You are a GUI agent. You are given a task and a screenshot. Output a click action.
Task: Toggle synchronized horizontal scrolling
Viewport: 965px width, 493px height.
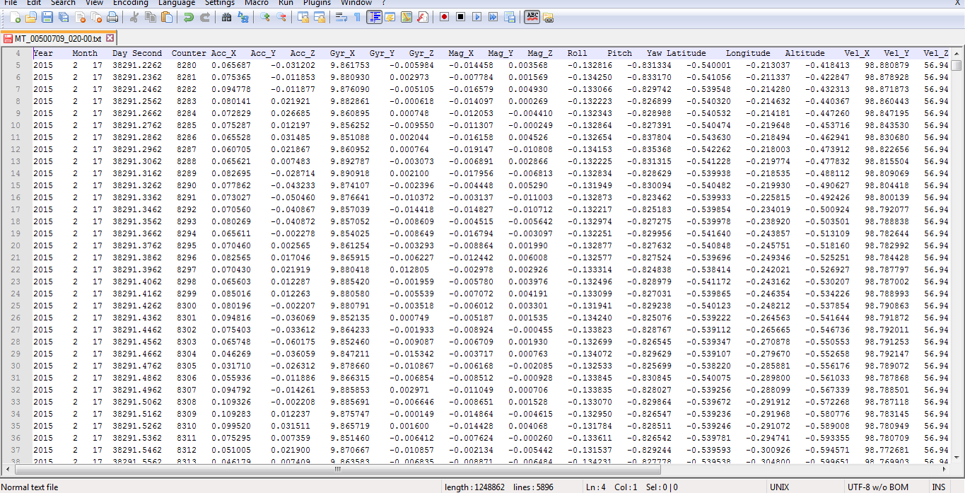[319, 17]
